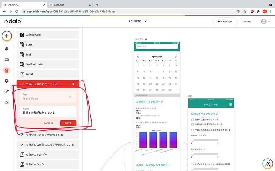Select April 24 on the calendar

coord(176,84)
